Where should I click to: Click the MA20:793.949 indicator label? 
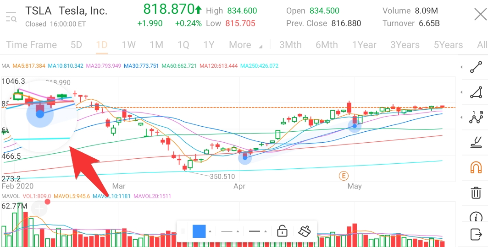tap(103, 66)
